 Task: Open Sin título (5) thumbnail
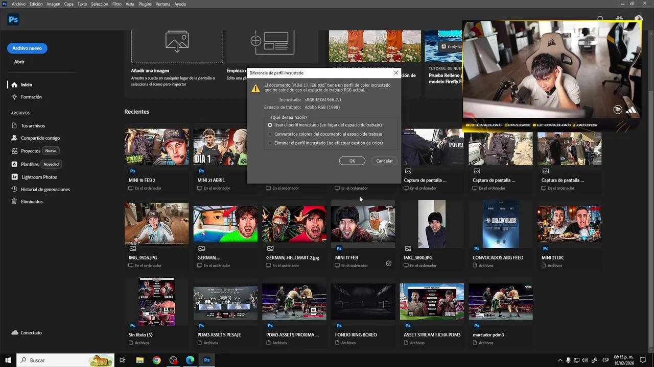tap(156, 302)
